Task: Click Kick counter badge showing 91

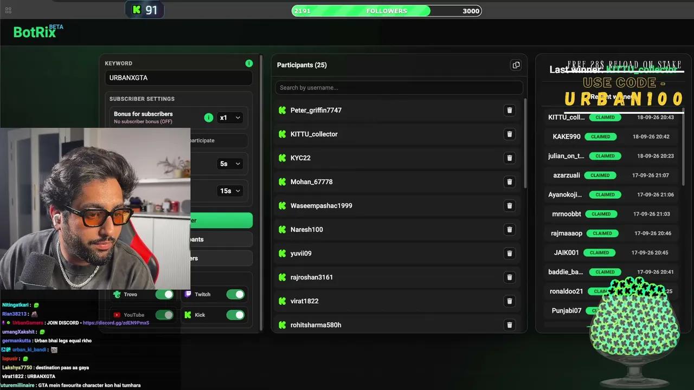Action: 145,10
